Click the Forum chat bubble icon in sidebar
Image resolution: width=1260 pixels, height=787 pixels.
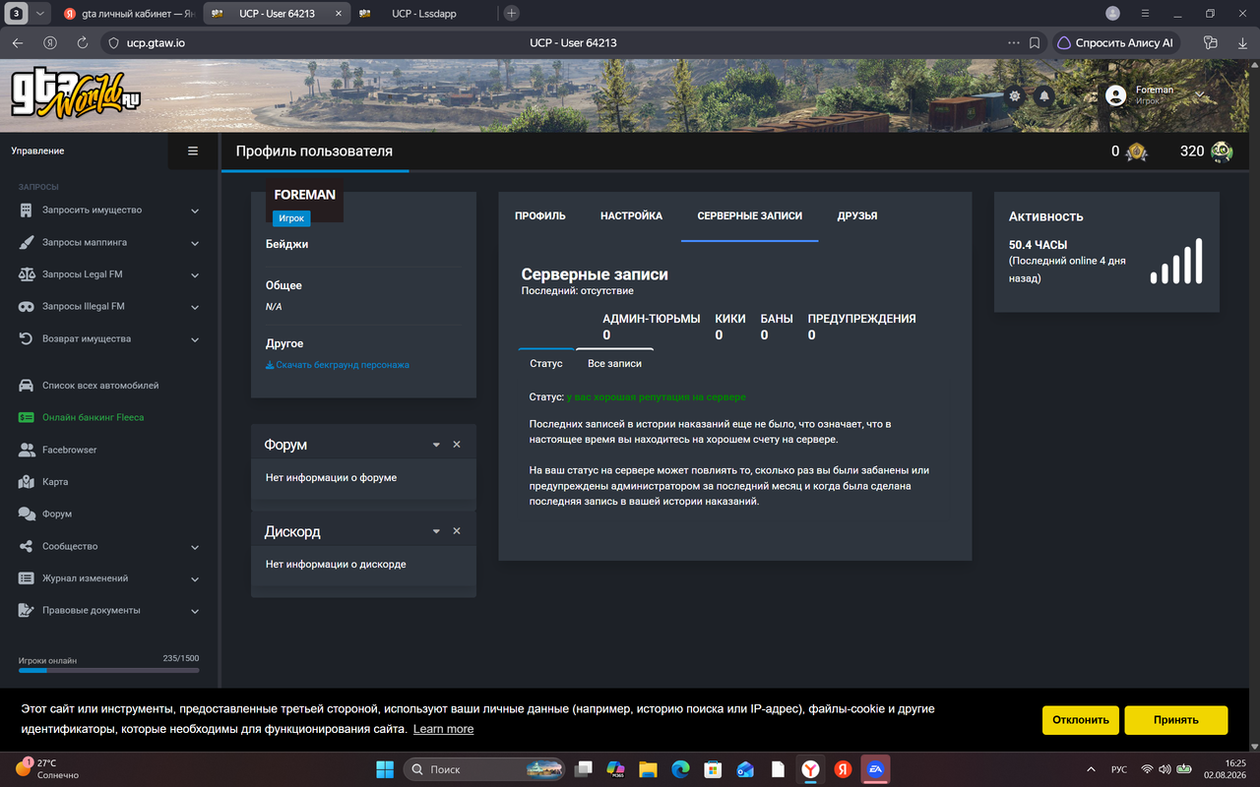pyautogui.click(x=27, y=514)
